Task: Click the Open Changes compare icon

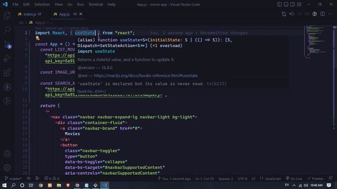Action: point(284,14)
